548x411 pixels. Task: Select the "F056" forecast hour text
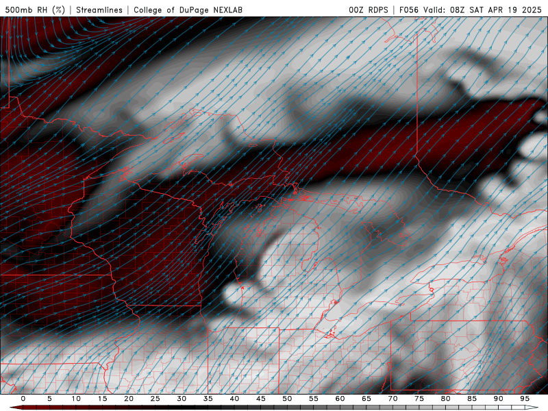pyautogui.click(x=409, y=10)
